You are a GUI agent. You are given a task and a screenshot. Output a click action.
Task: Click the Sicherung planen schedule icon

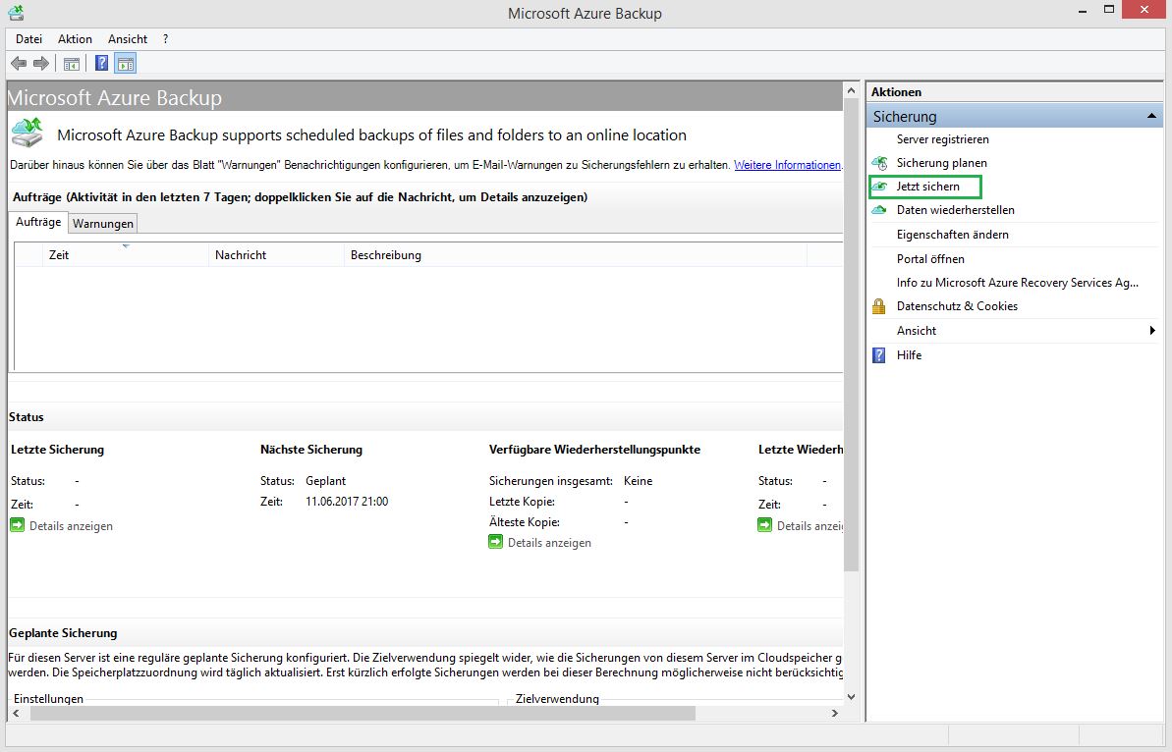click(x=881, y=163)
